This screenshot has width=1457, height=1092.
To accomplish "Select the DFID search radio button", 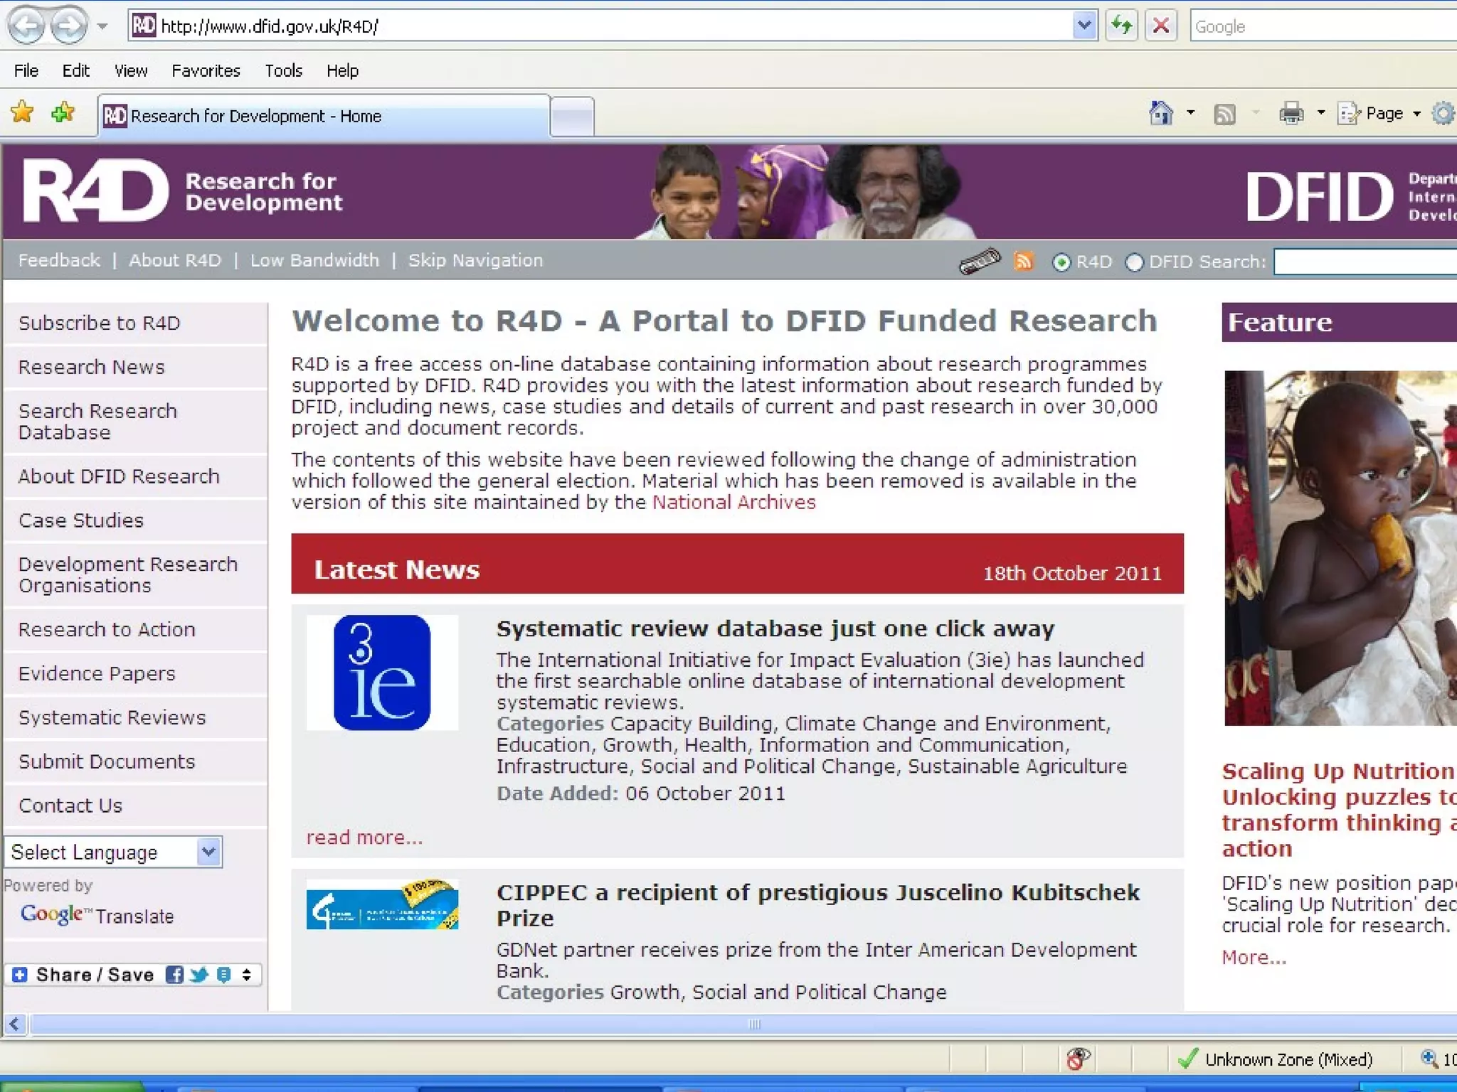I will click(x=1134, y=262).
